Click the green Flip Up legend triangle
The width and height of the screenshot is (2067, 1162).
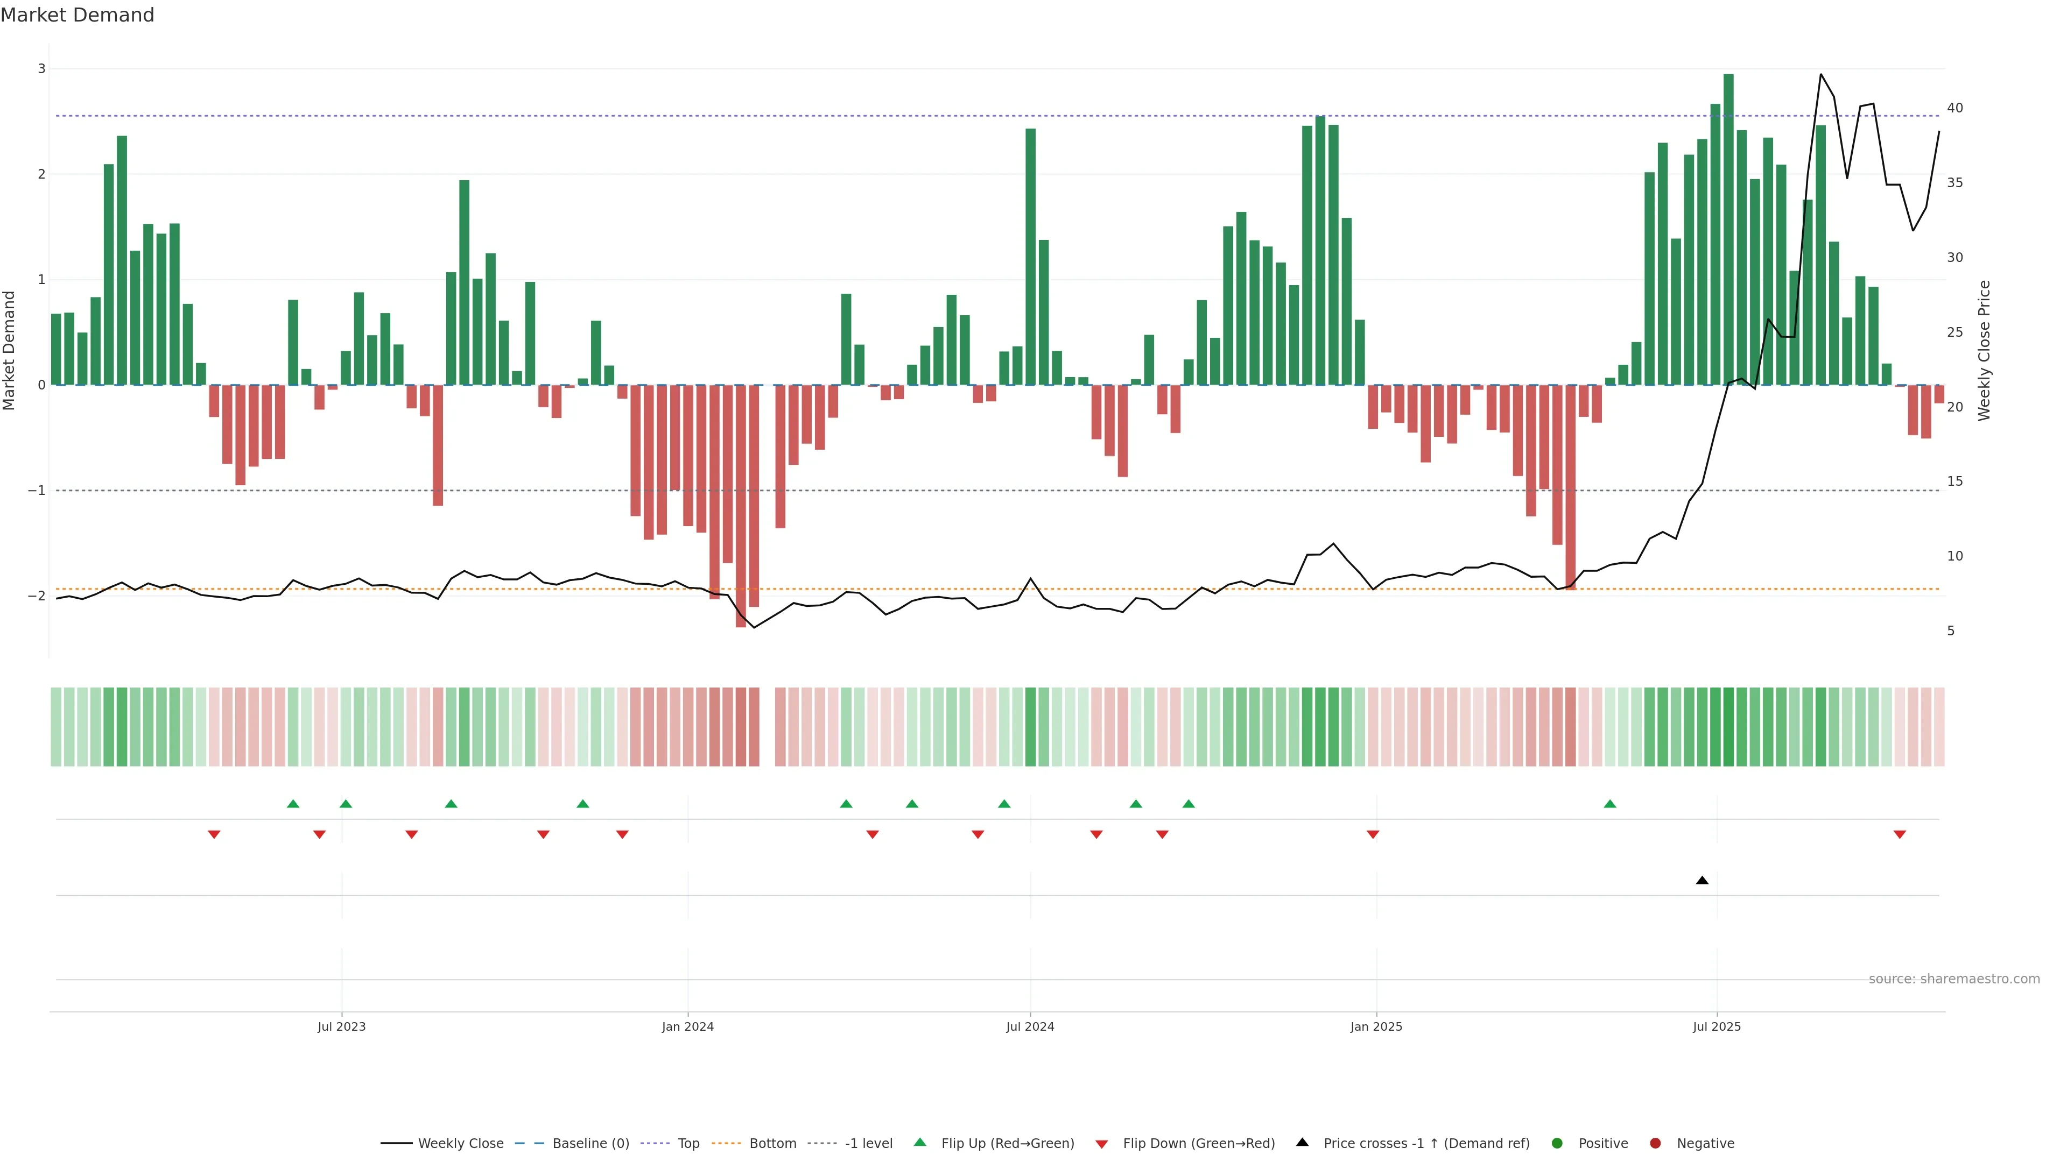[920, 1143]
